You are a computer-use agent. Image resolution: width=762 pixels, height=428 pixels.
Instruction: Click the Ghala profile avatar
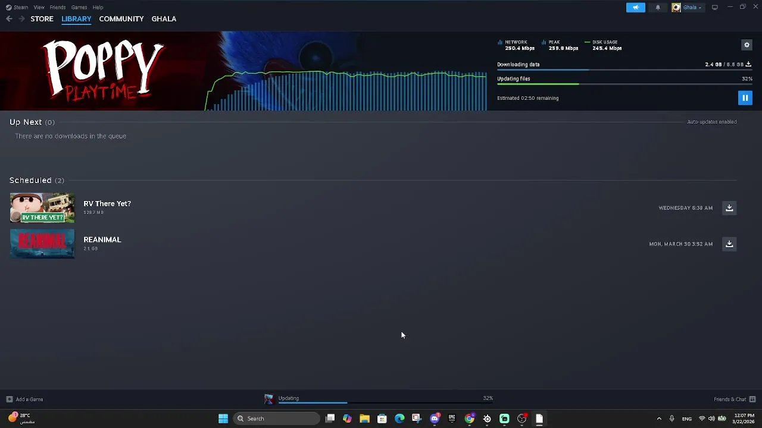(676, 7)
